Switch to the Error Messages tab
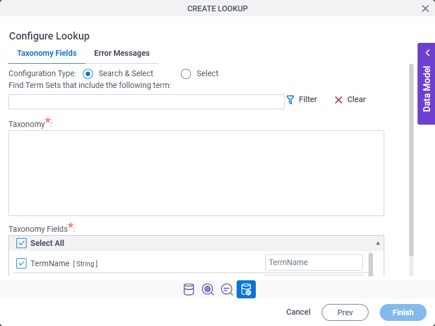Screen dimensions: 435x326 122,53
